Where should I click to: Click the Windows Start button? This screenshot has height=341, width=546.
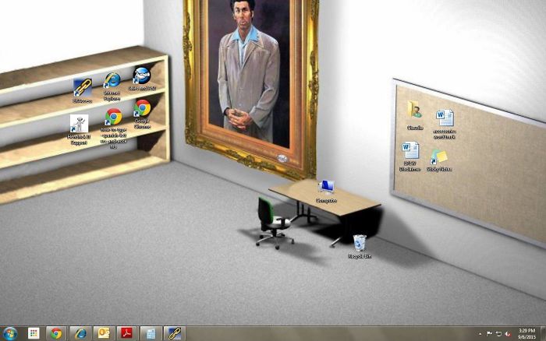point(11,333)
